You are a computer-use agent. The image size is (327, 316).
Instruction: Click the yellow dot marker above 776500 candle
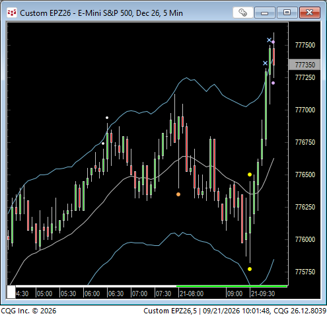coord(250,175)
